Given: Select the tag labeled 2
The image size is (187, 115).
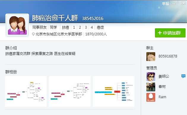Looking at the screenshot, I should point(80,27).
